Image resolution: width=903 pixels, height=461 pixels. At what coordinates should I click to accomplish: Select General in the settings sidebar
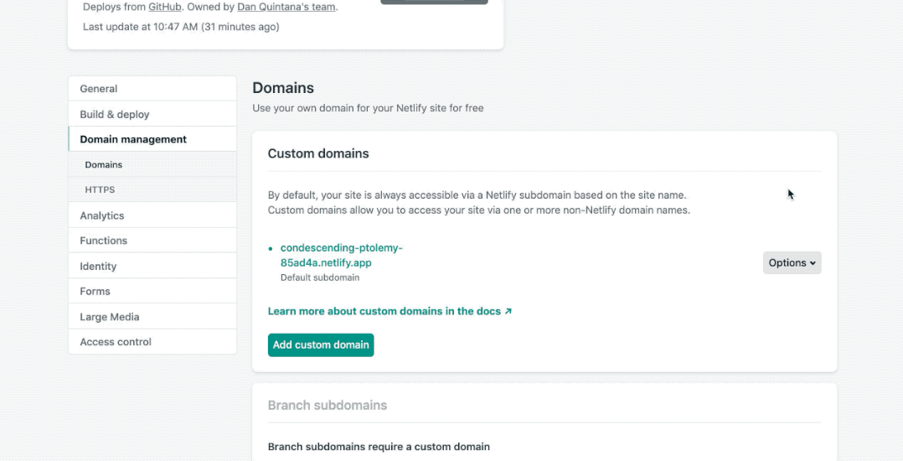click(152, 89)
